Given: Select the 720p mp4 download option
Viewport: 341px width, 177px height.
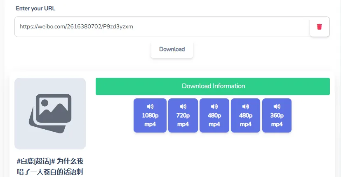Looking at the screenshot, I should [183, 115].
